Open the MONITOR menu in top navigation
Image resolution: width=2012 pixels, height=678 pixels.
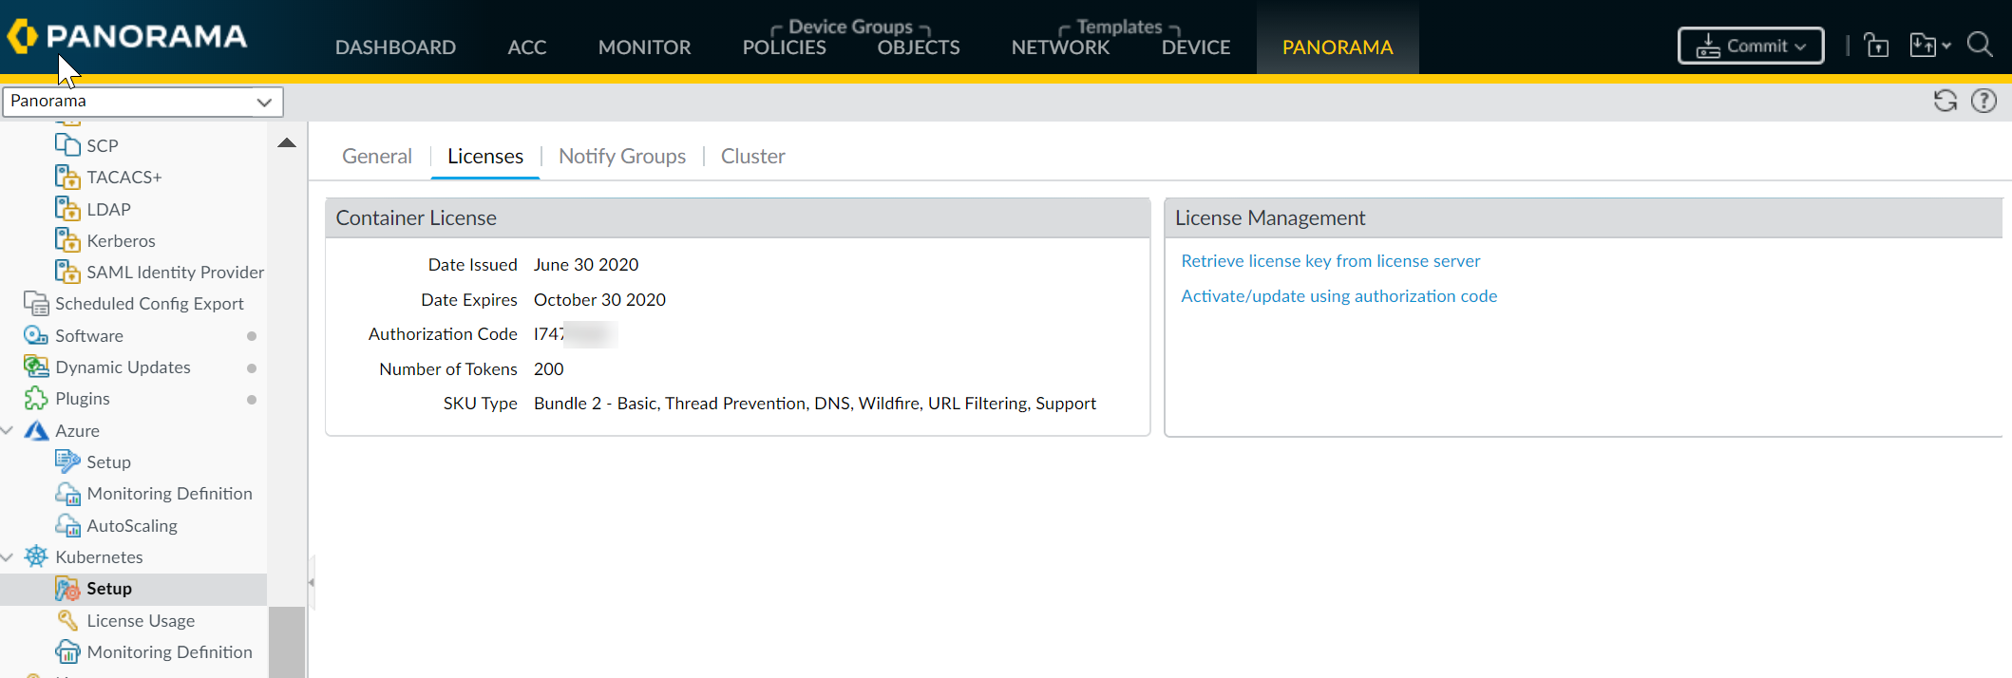[x=644, y=47]
